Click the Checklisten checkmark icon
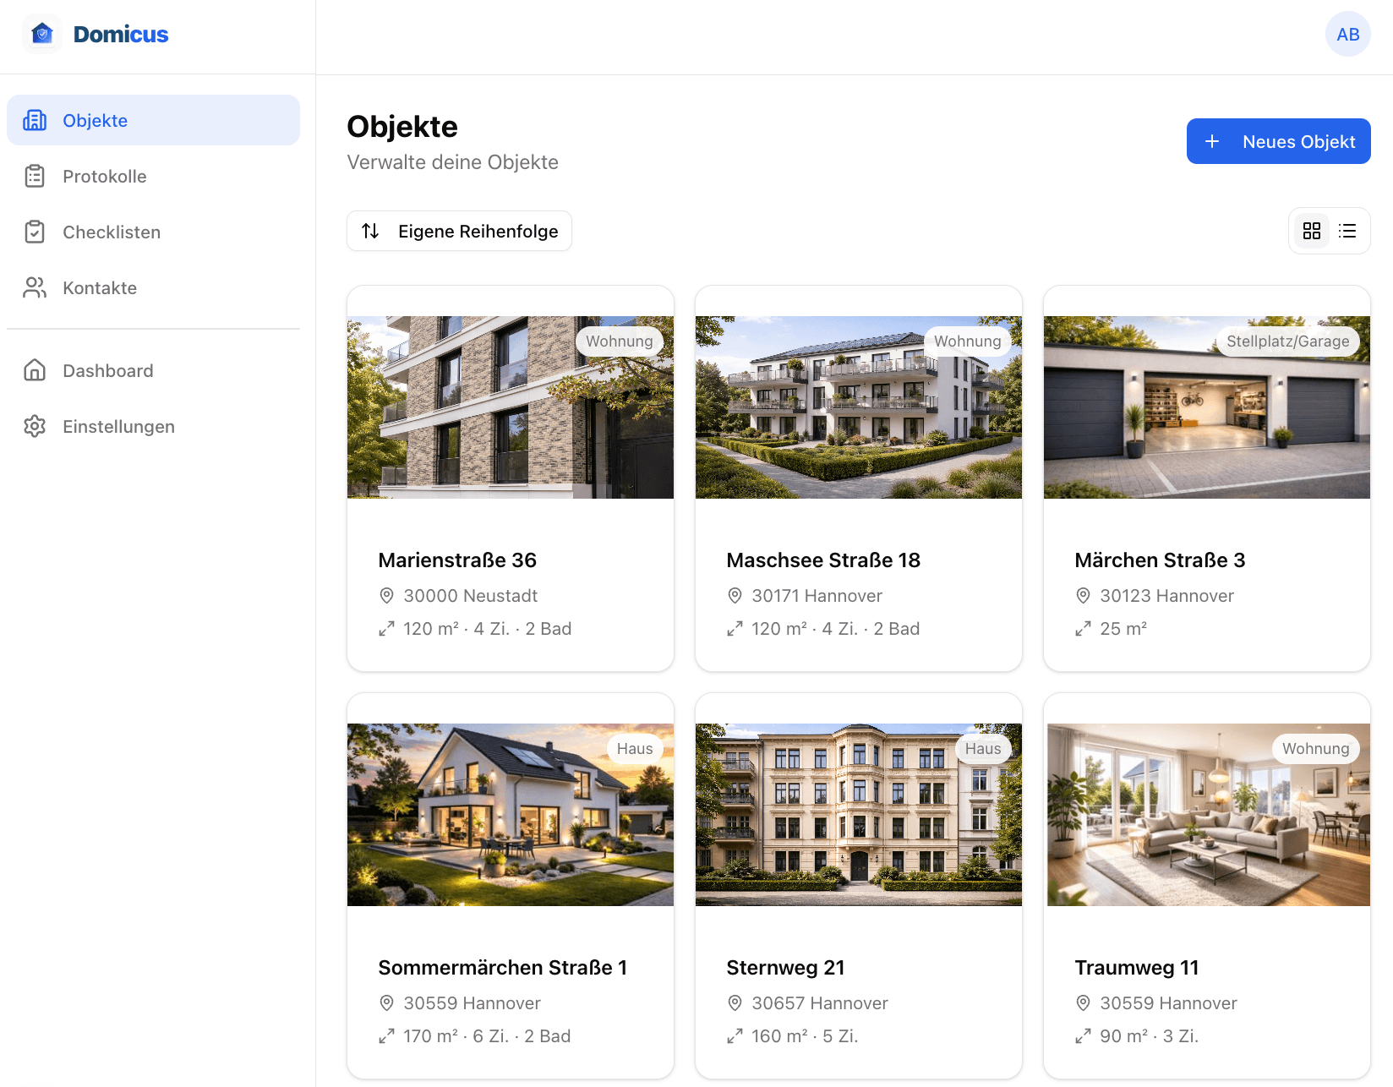Image resolution: width=1393 pixels, height=1087 pixels. 35,232
